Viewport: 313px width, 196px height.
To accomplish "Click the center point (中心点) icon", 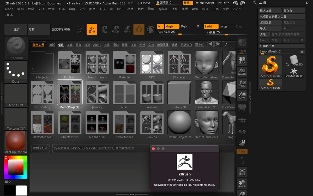I will [x=242, y=172].
